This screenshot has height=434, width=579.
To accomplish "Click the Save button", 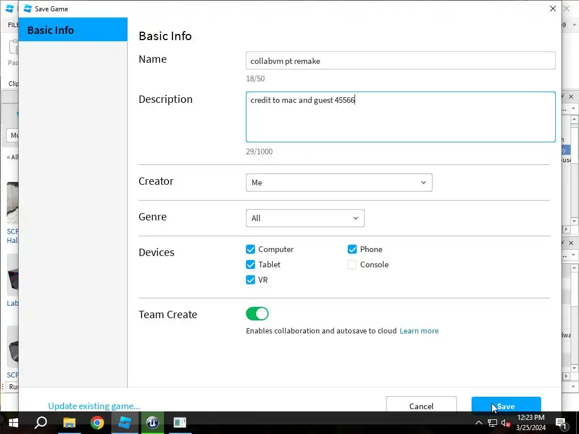I will [506, 405].
